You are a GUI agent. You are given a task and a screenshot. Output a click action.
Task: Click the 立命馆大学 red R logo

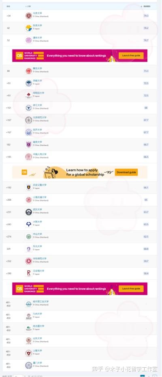pos(29,273)
